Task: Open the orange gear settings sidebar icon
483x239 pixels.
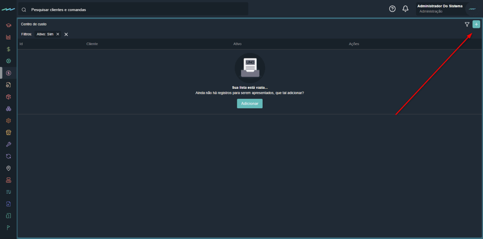Action: pyautogui.click(x=8, y=120)
